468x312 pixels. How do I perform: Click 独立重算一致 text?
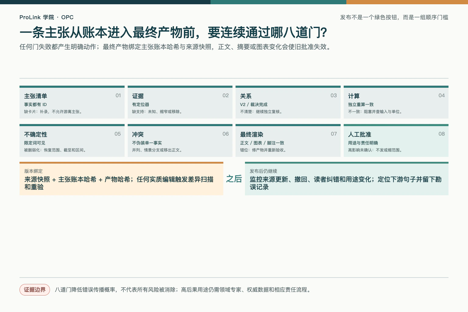coord(361,105)
